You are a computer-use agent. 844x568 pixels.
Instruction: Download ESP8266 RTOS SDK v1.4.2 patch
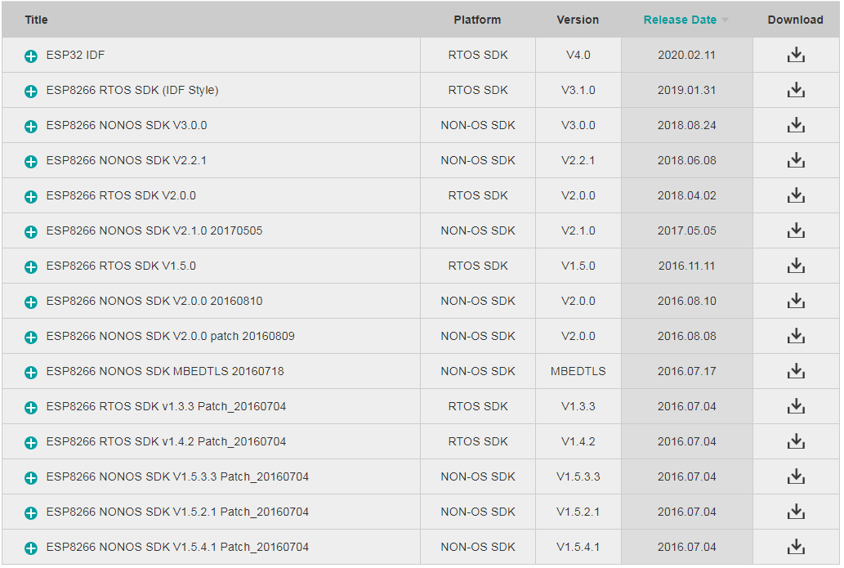[796, 441]
